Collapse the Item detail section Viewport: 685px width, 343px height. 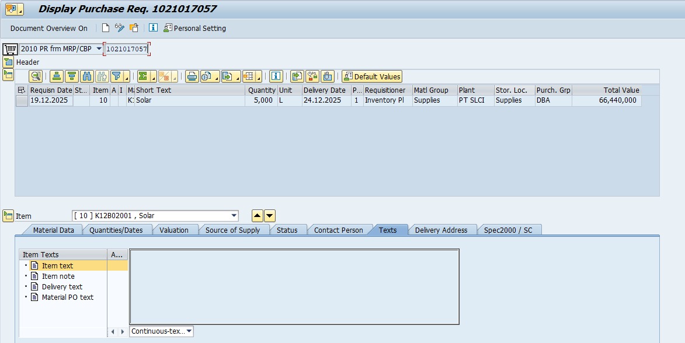pyautogui.click(x=8, y=216)
